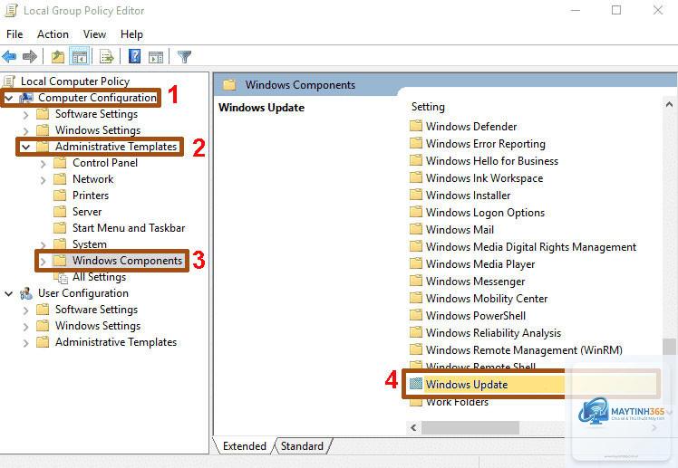
Task: Maximize the Local Group Policy Editor window
Action: (616, 10)
